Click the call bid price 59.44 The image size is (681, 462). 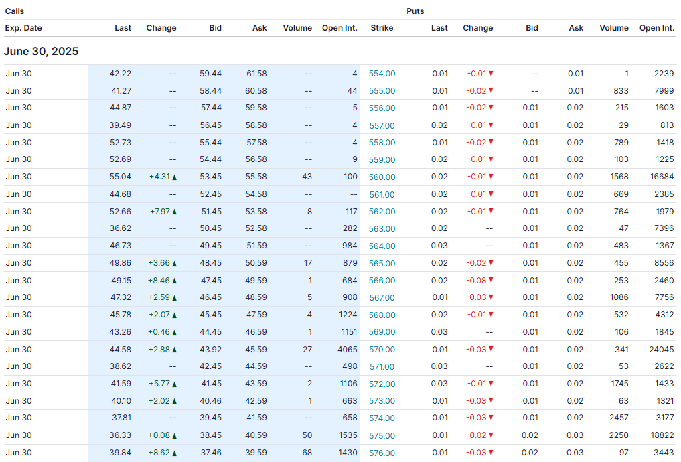coord(211,74)
